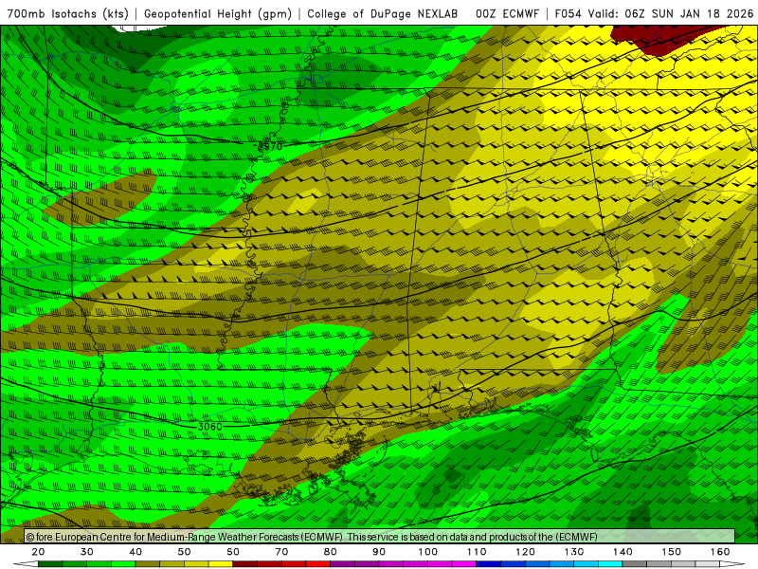Click 'College of DuPage NEXLAB' in the header

(383, 14)
